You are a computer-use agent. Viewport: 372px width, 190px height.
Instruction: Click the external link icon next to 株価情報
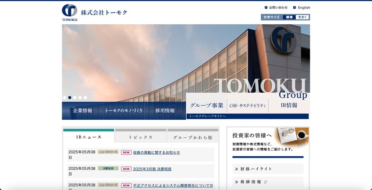pos(265,182)
